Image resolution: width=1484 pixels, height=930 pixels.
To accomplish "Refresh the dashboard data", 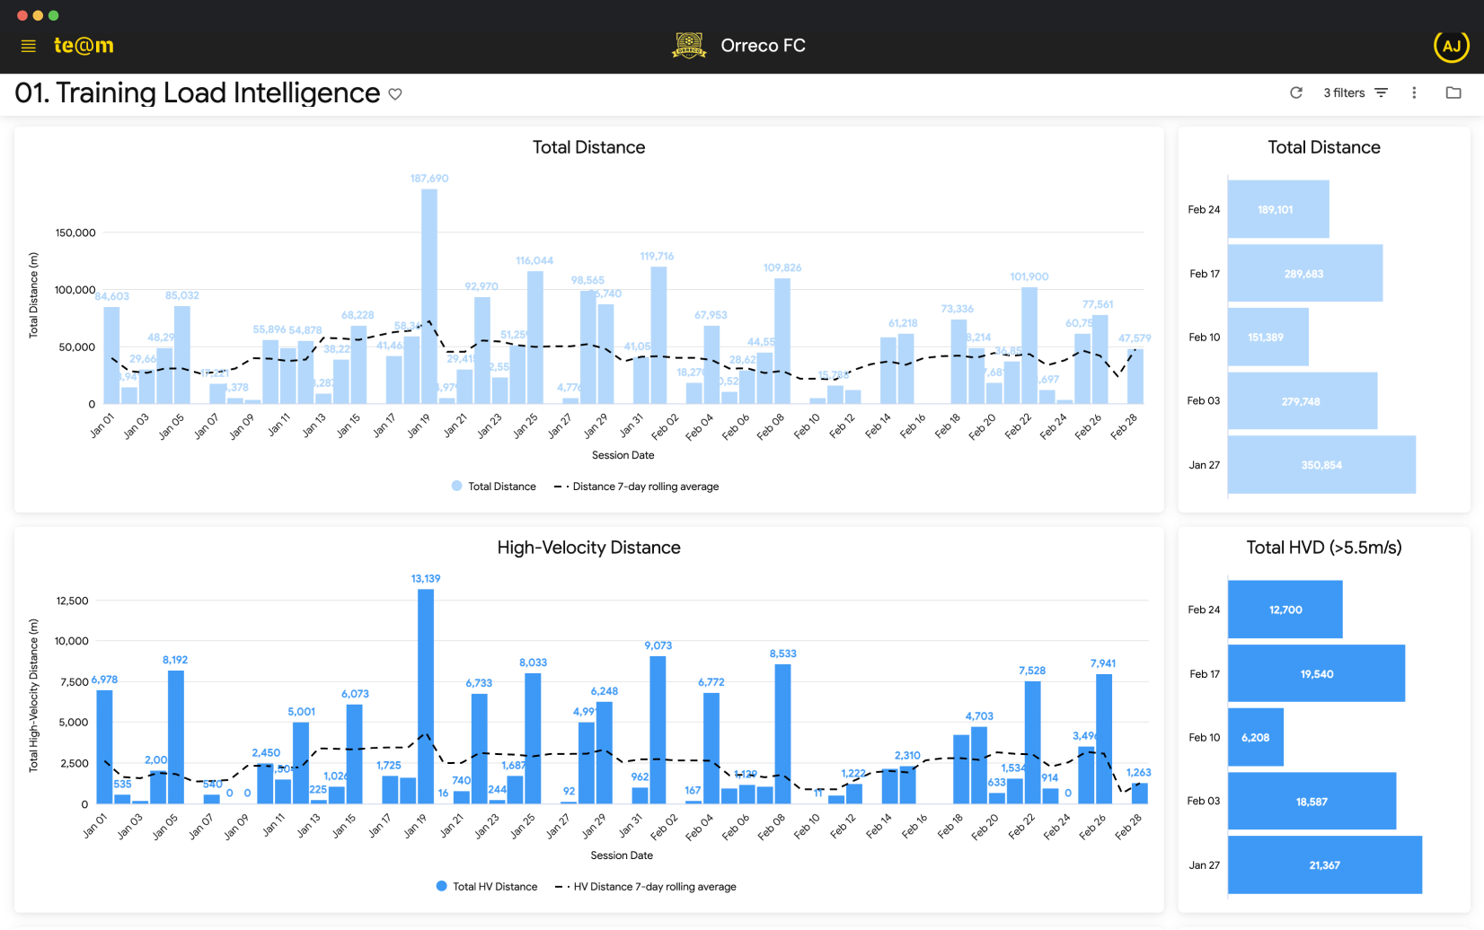I will tap(1296, 92).
